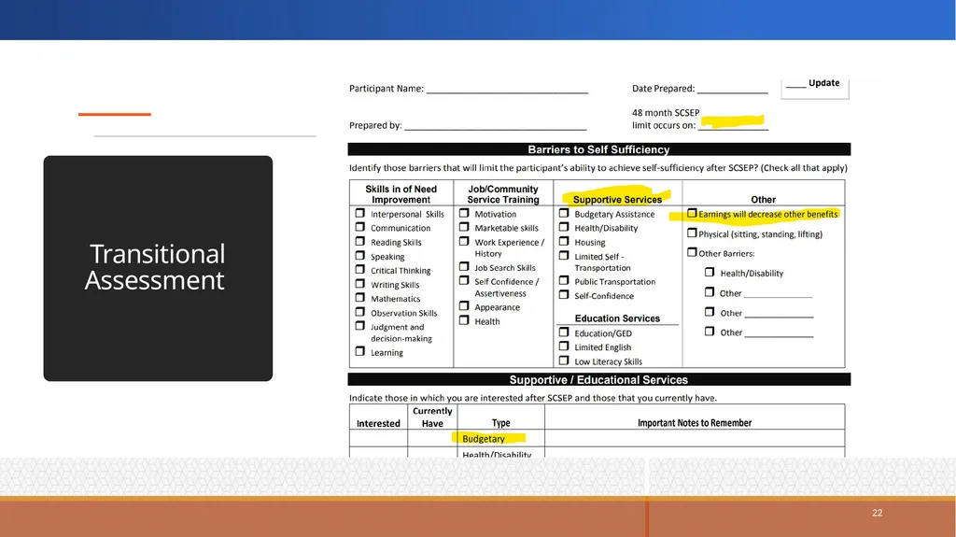The height and width of the screenshot is (537, 956).
Task: Check the Communication checkbox
Action: pyautogui.click(x=359, y=227)
